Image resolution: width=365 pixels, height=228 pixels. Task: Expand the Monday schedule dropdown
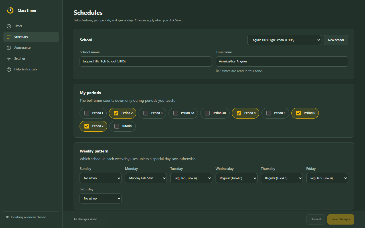[146, 178]
